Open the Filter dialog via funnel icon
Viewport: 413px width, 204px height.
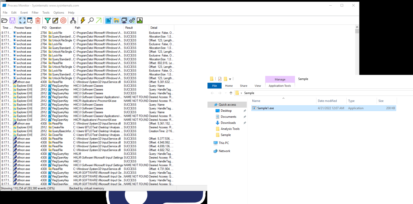click(47, 20)
